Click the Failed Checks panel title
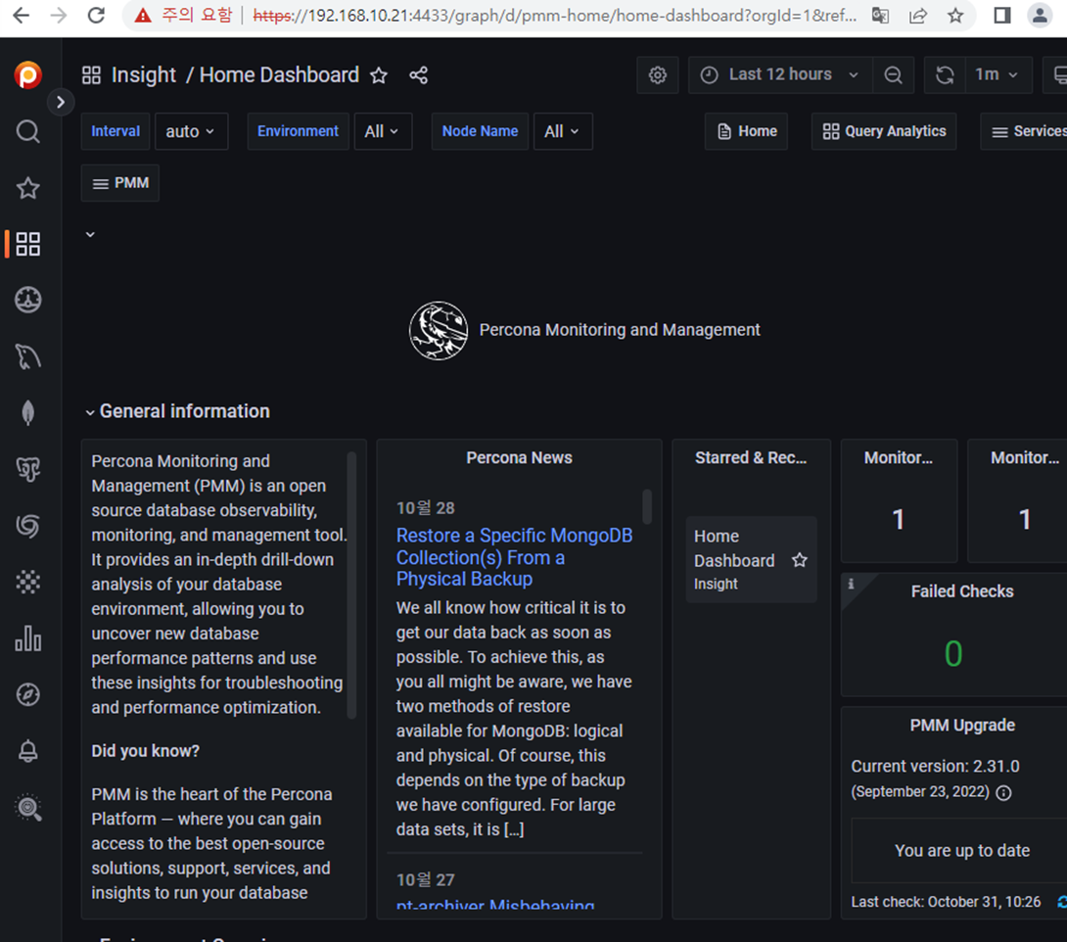The image size is (1067, 942). click(962, 591)
